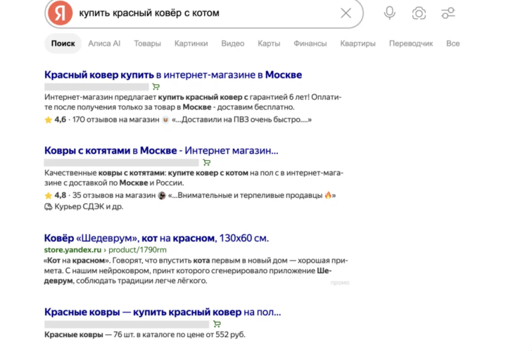
Task: Open the link Ковёр «Шедеврум», кот на красном
Action: pyautogui.click(x=156, y=238)
